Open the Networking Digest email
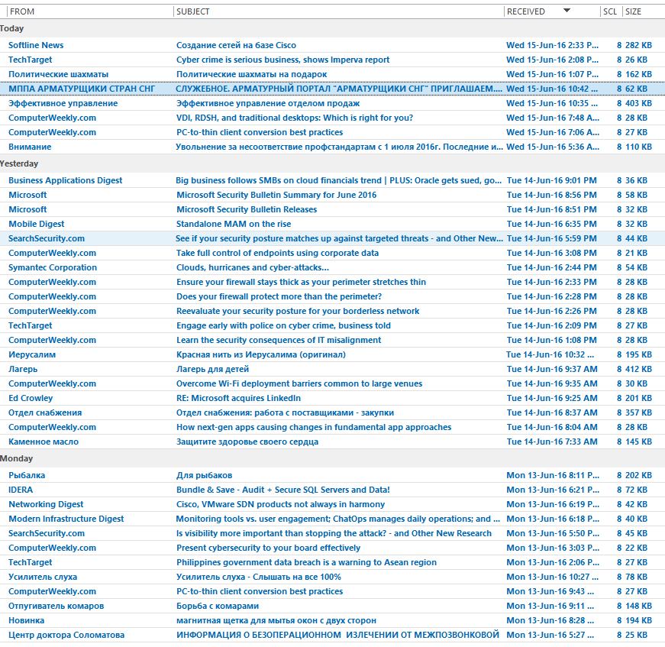This screenshot has height=647, width=665. click(333, 504)
